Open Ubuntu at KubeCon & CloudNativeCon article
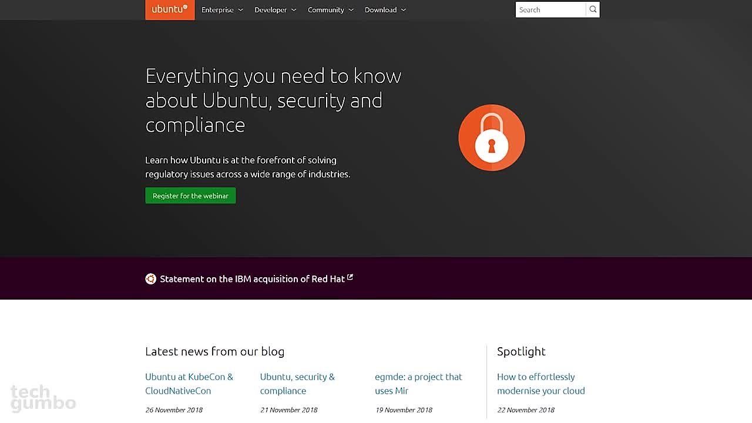The image size is (752, 423). pos(189,384)
